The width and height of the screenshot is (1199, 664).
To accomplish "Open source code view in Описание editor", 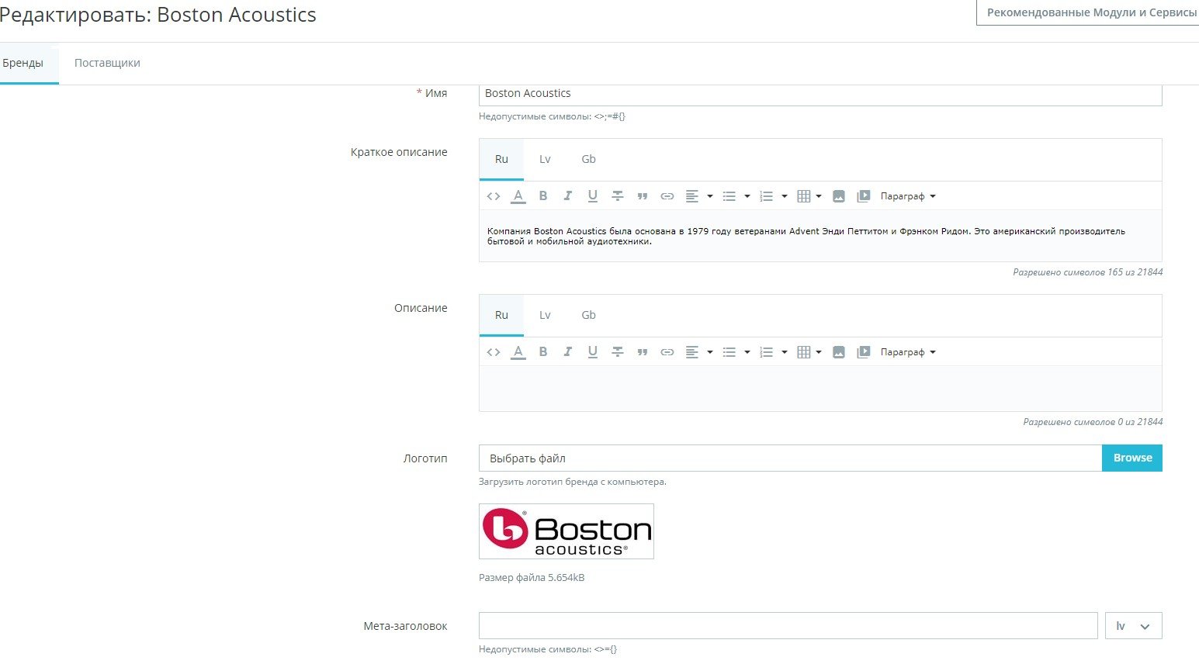I will click(x=494, y=352).
